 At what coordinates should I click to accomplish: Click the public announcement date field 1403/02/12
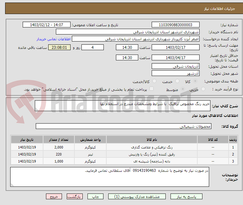point(47,25)
